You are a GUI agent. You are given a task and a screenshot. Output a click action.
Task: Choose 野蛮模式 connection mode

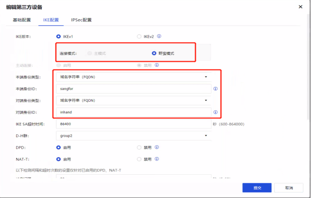155,53
